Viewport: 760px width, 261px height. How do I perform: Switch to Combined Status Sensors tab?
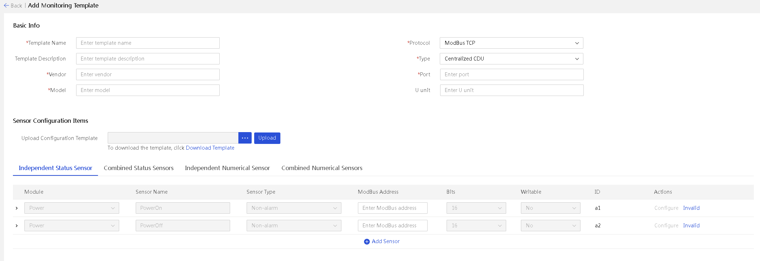click(139, 168)
